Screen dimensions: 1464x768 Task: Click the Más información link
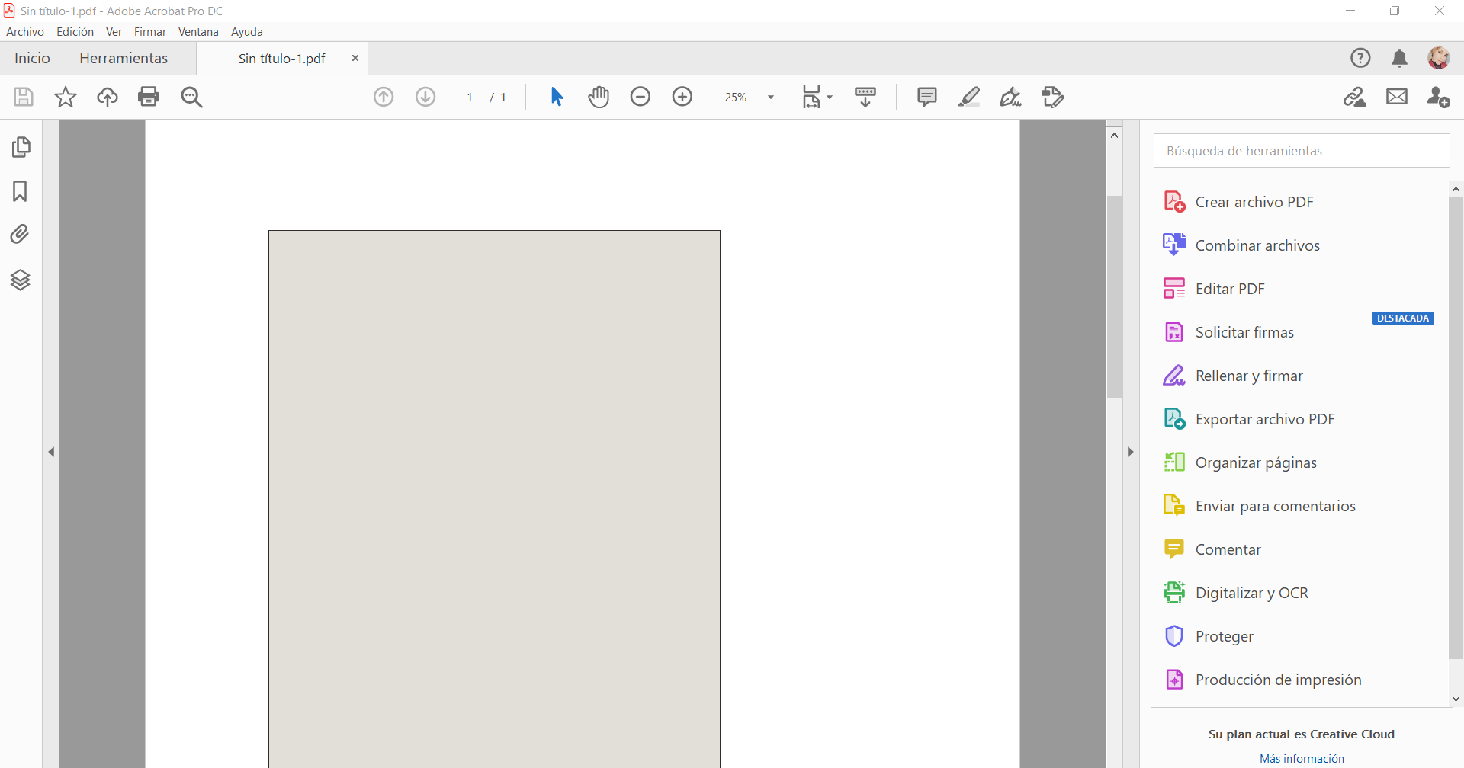(1302, 758)
